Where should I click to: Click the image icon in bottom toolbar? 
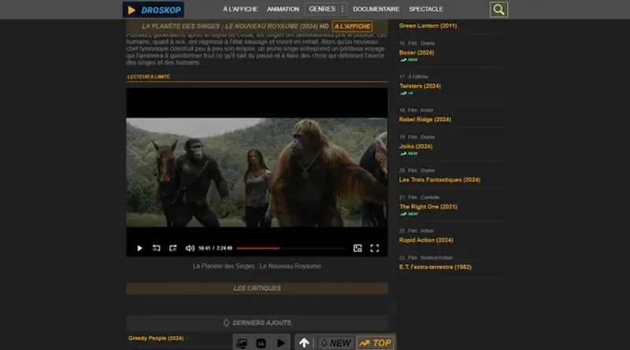pos(242,343)
